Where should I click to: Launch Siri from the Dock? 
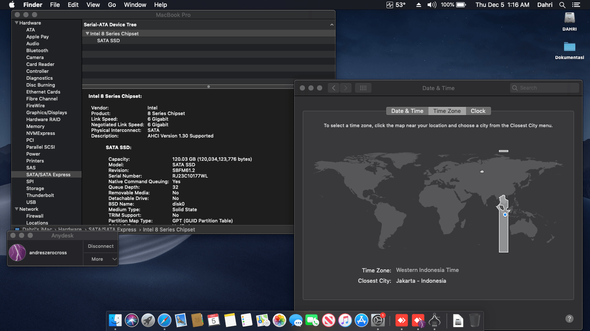132,320
